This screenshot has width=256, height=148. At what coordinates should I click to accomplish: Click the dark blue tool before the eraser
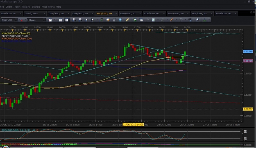[190, 20]
